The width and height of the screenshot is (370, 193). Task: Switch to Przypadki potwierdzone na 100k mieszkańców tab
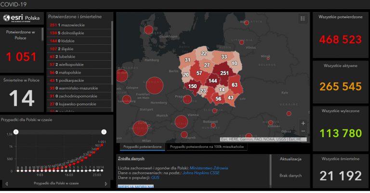(207, 147)
